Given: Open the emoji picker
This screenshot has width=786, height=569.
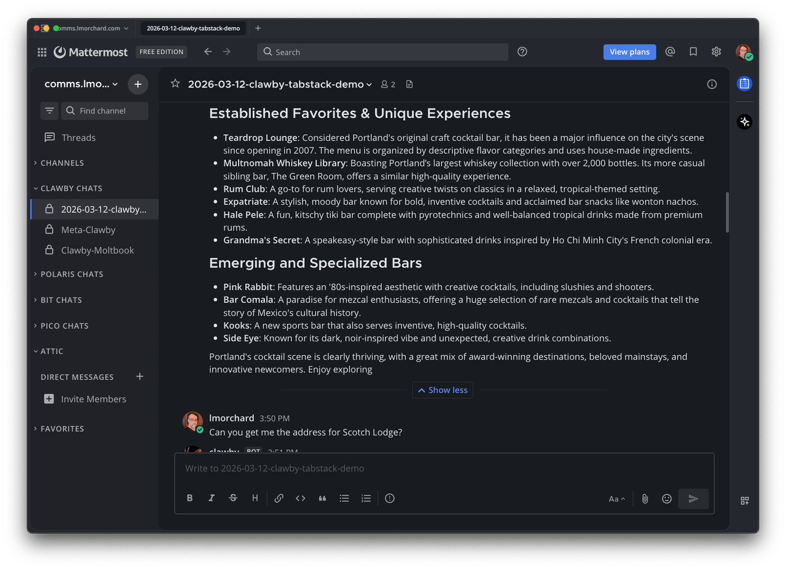Looking at the screenshot, I should coord(666,499).
